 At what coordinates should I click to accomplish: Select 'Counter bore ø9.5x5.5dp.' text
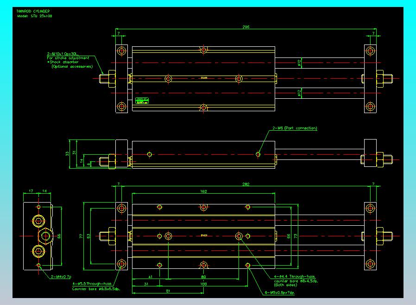tap(96, 289)
